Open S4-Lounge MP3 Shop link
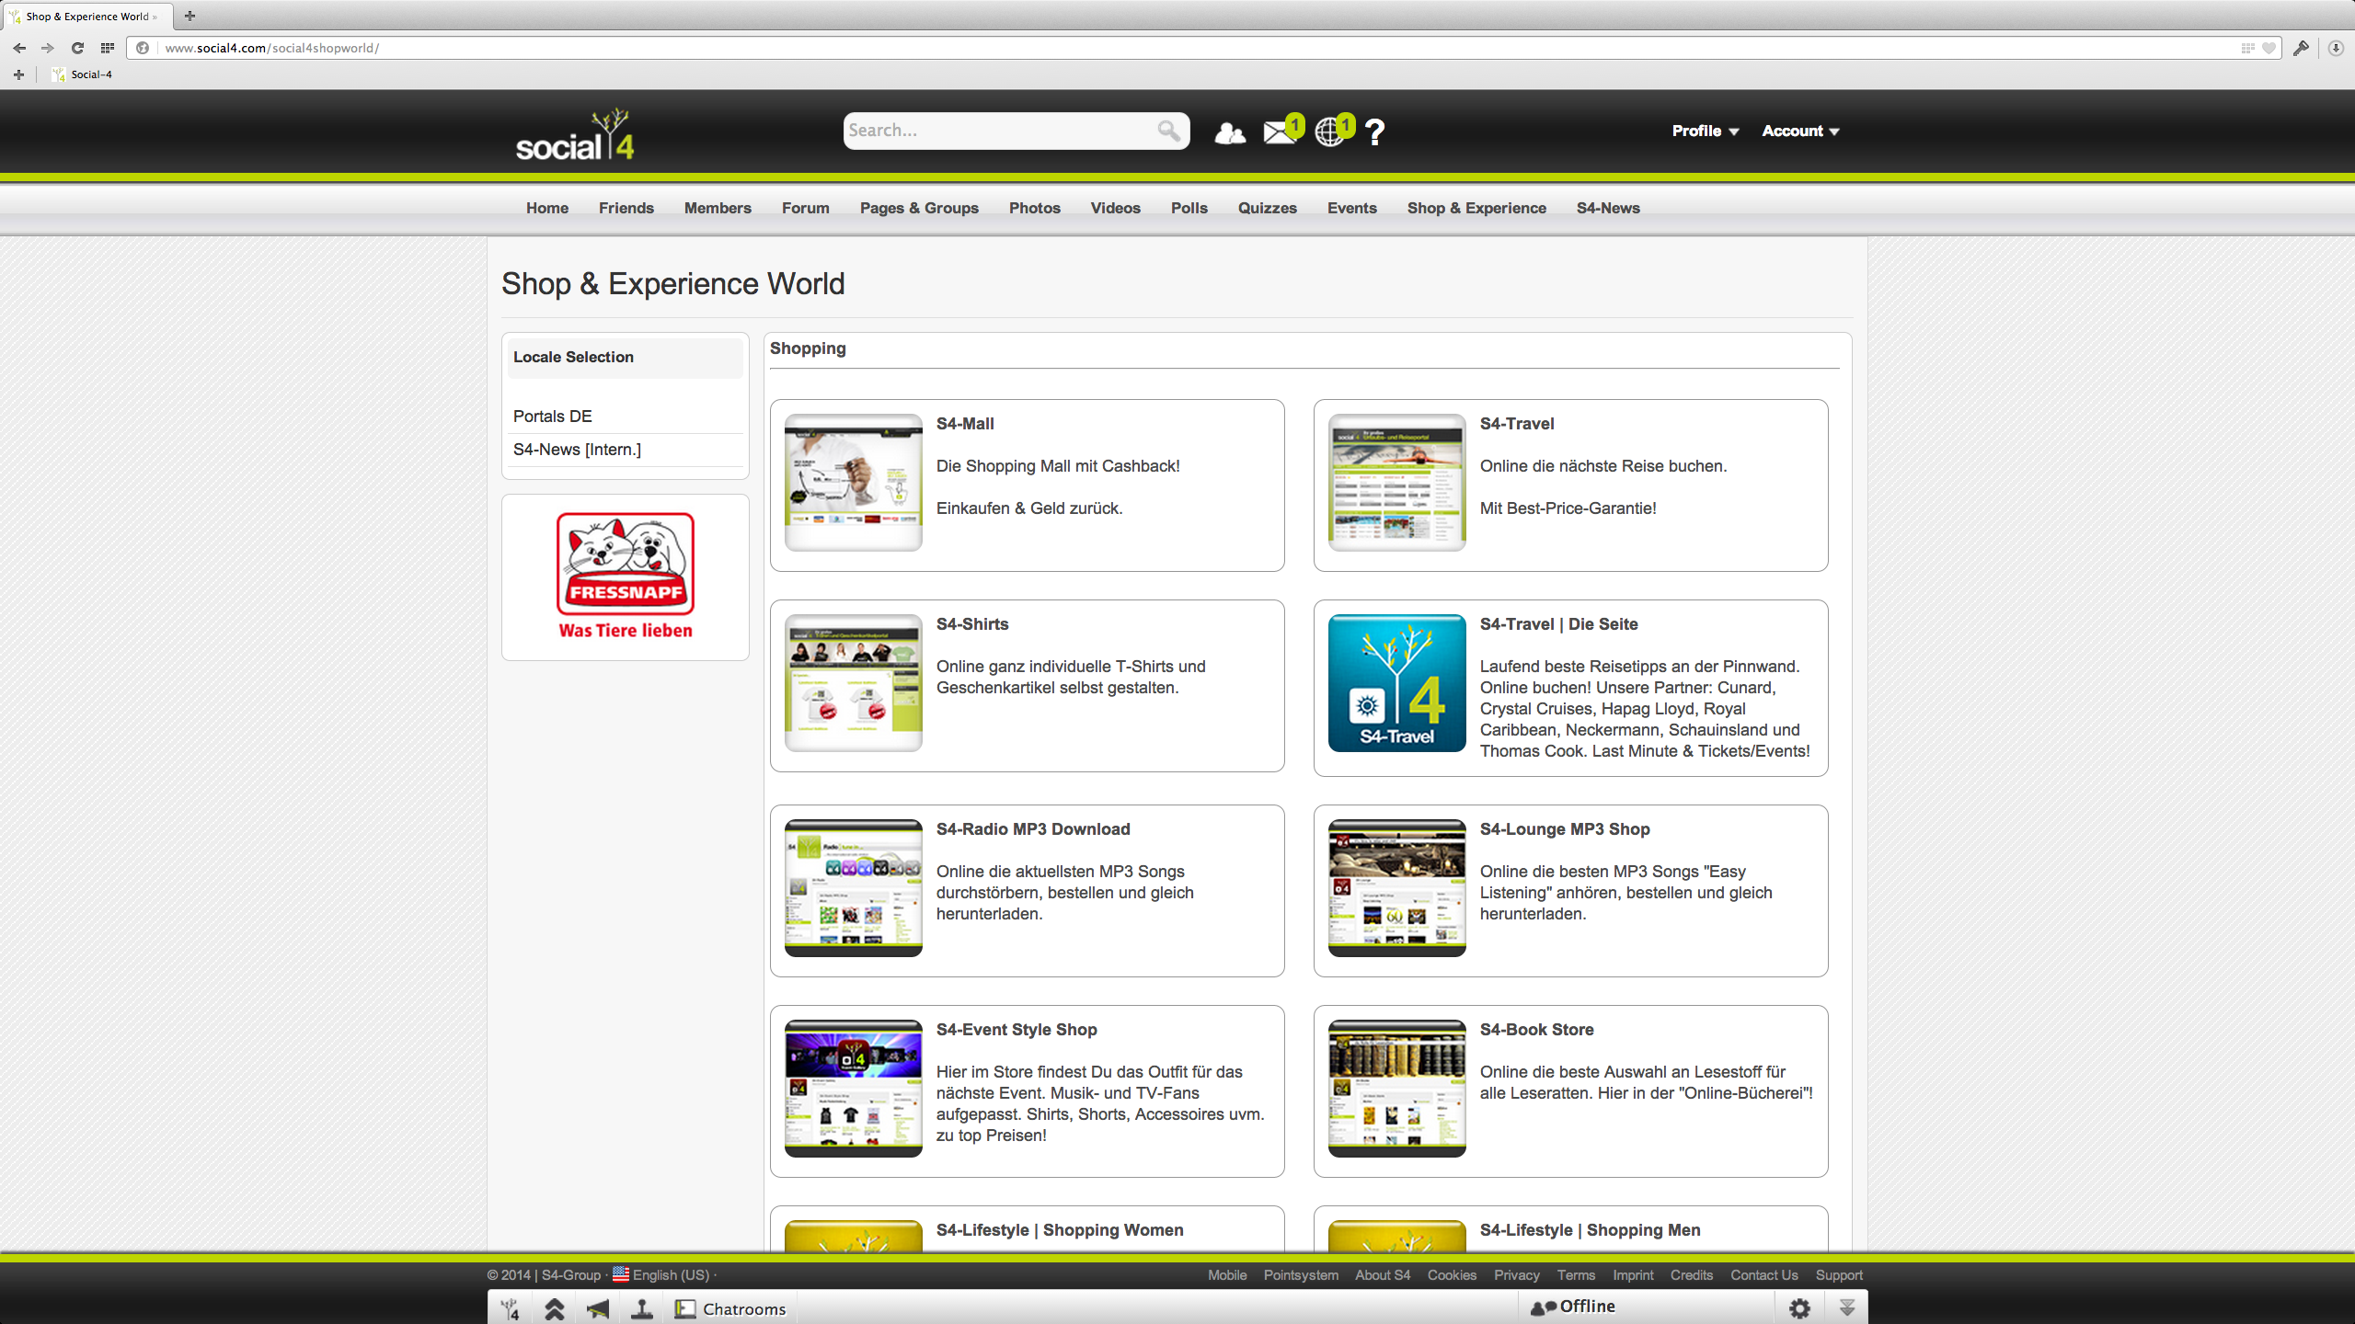The image size is (2355, 1324). (x=1565, y=829)
